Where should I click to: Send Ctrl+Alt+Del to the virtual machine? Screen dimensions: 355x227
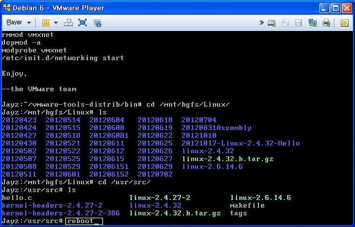(68, 23)
